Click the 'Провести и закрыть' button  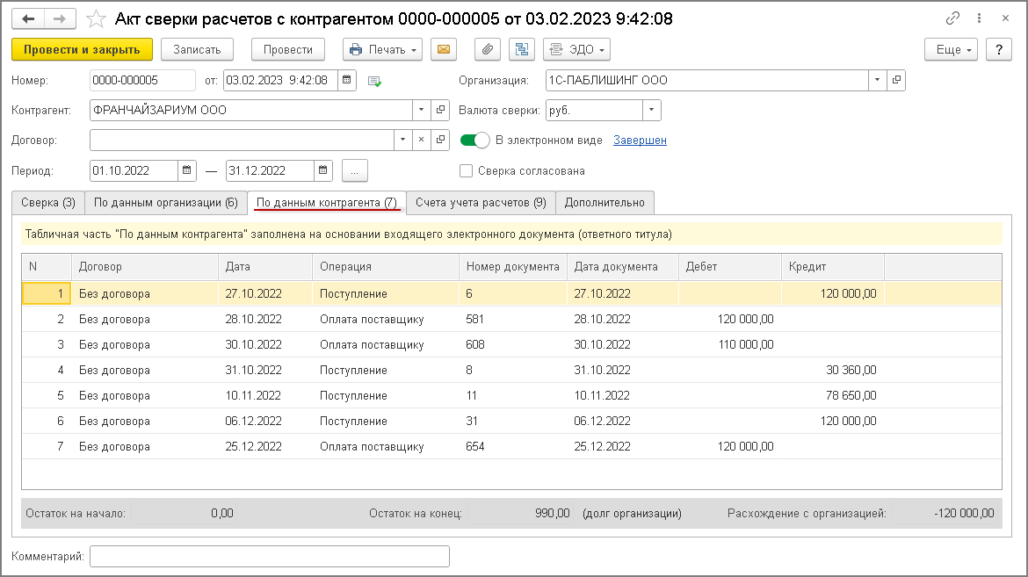coord(82,50)
